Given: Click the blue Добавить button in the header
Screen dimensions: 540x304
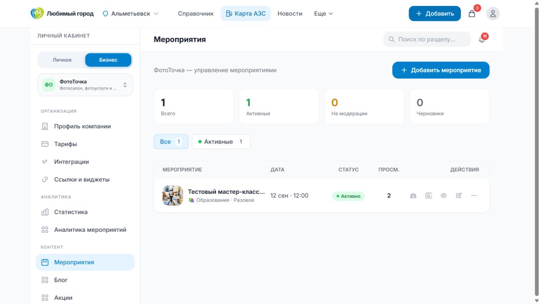Looking at the screenshot, I should (435, 14).
